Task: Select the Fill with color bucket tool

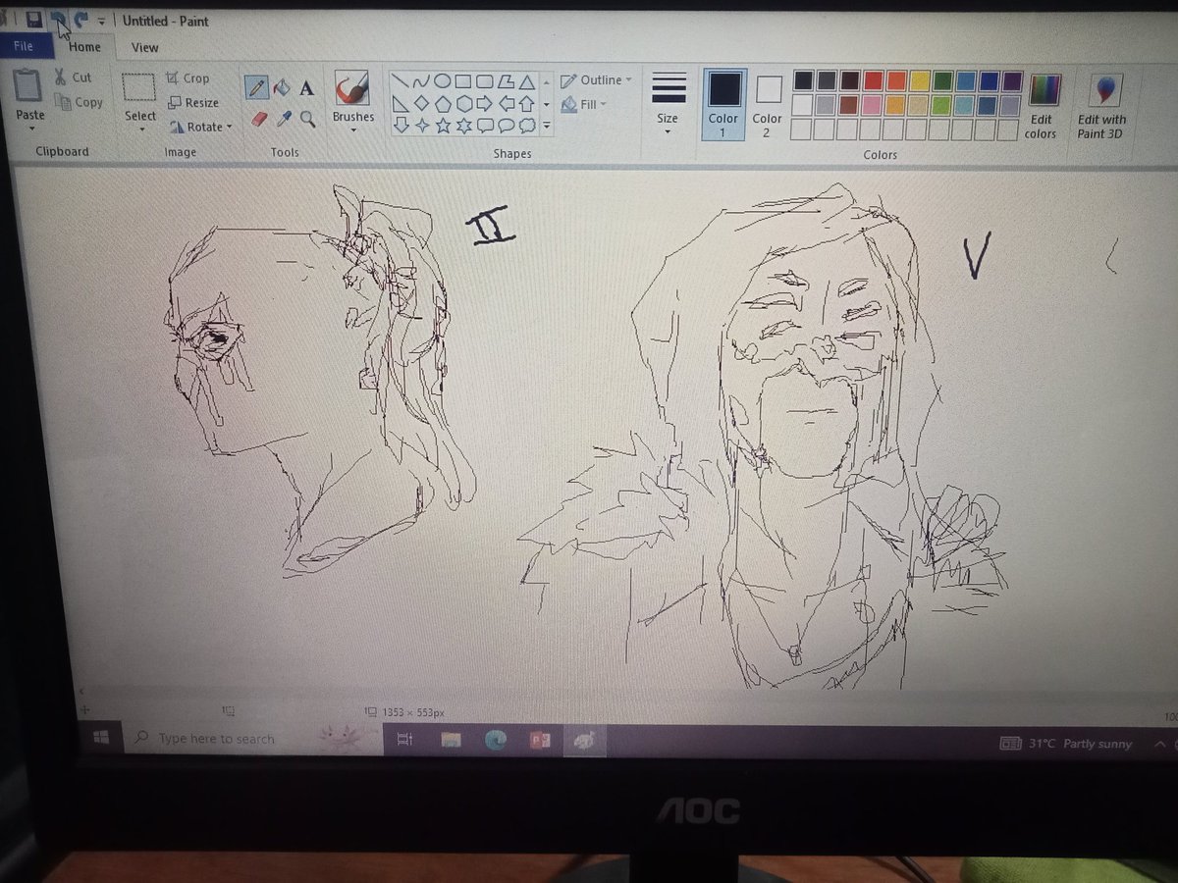Action: (x=282, y=87)
